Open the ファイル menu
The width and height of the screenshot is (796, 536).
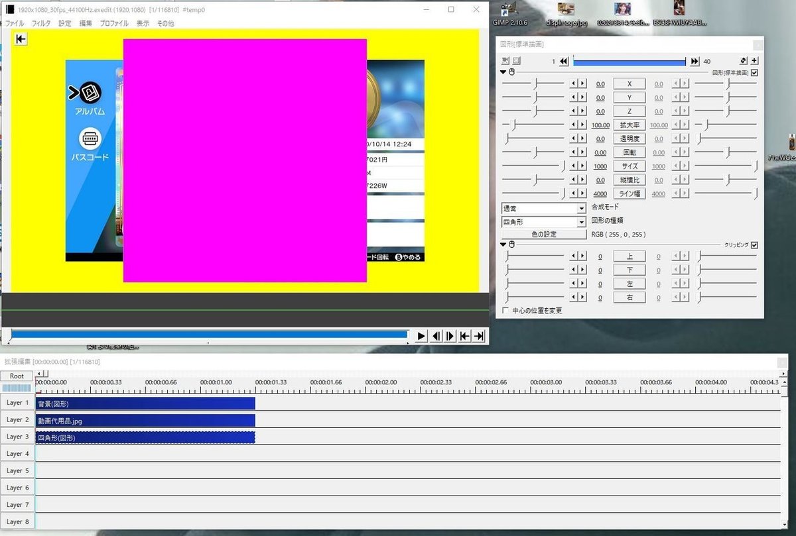(x=15, y=23)
